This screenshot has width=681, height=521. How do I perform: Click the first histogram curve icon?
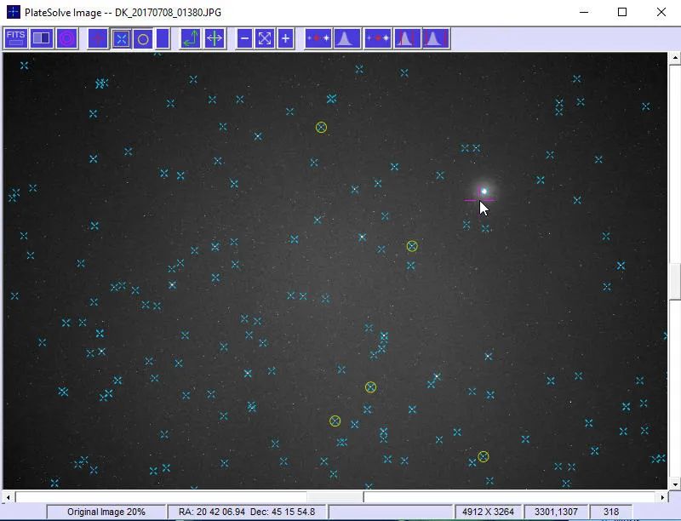(x=344, y=38)
